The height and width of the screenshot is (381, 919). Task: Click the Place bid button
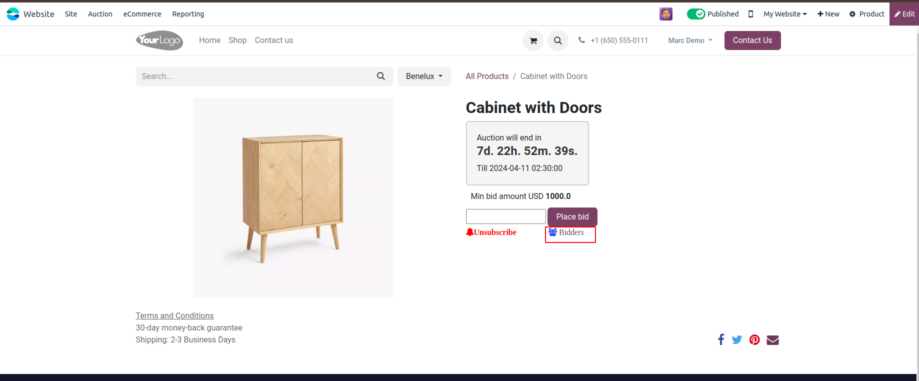click(572, 216)
